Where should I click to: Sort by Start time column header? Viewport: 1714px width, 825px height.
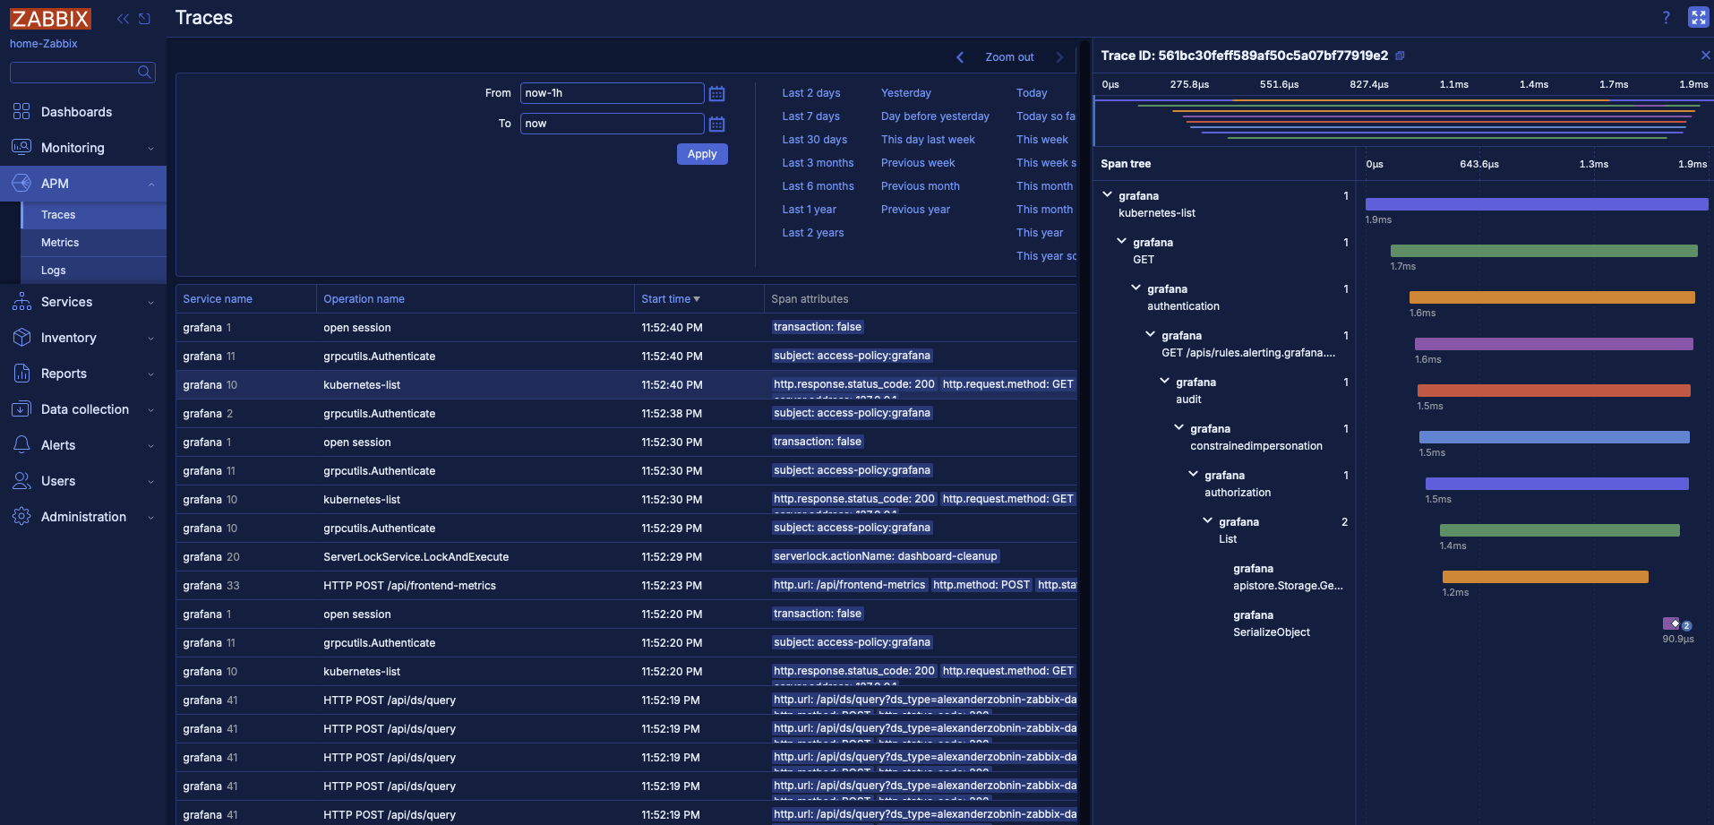coord(671,299)
